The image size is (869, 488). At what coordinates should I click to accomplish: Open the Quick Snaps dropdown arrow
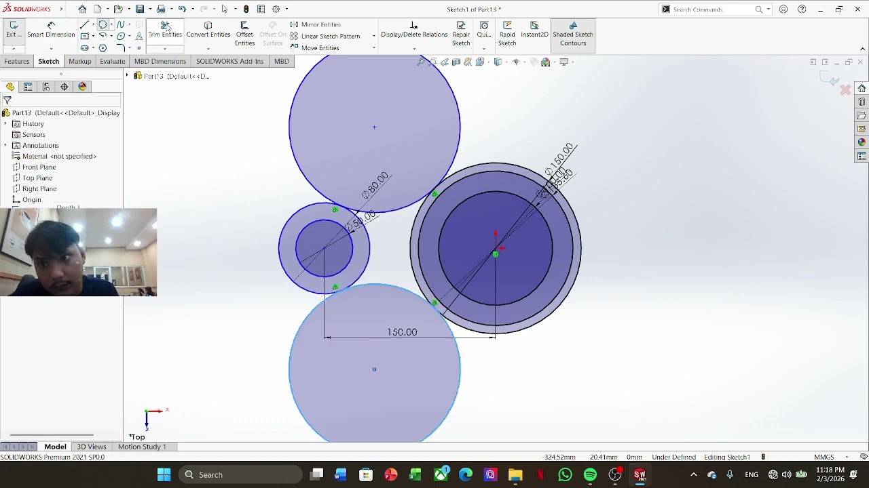[483, 48]
